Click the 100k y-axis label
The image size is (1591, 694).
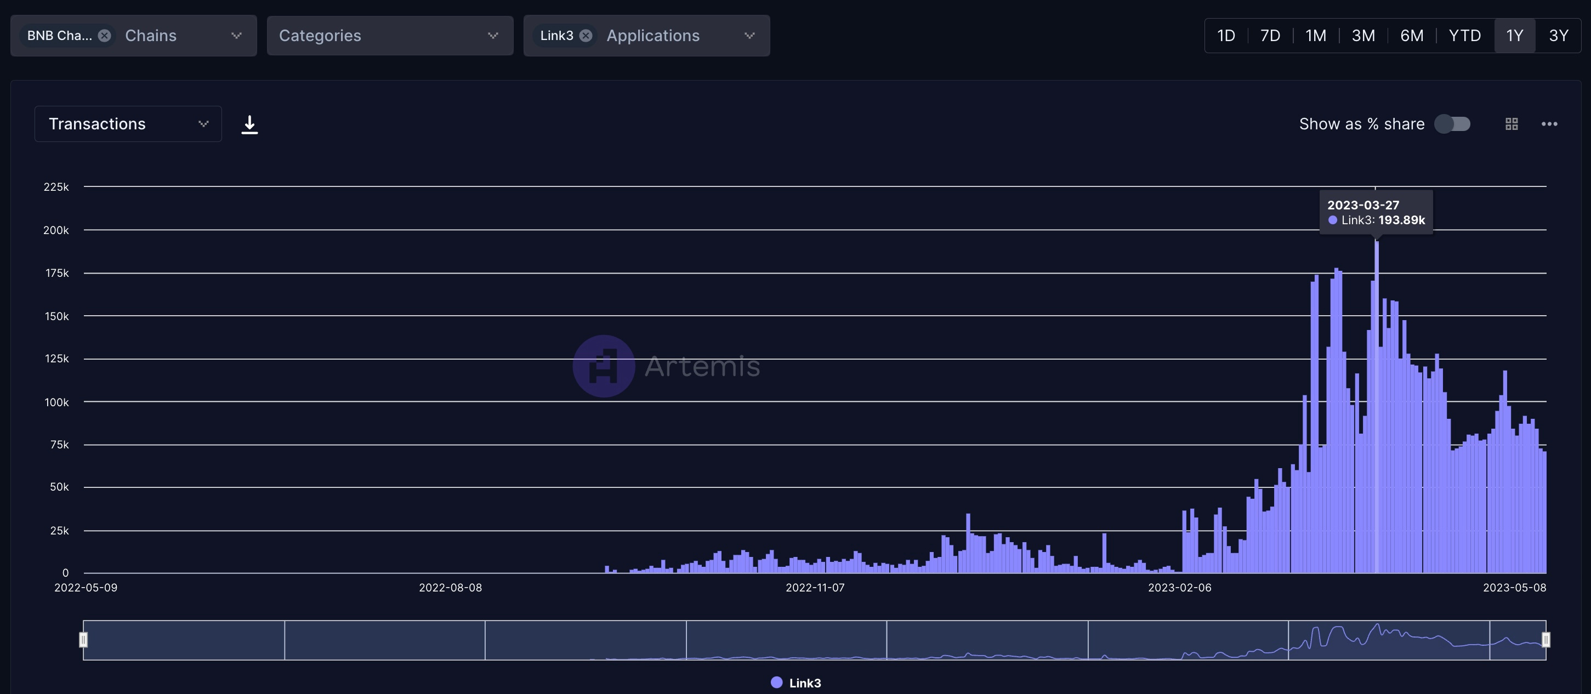57,402
